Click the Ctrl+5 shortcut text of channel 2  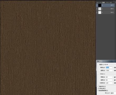click(112, 12)
